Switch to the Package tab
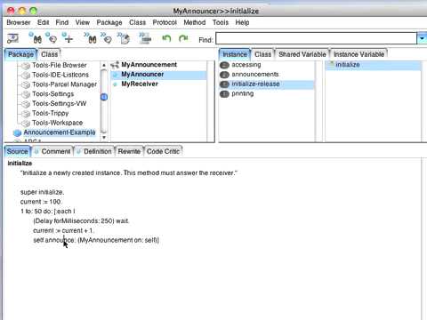Viewport: 427px width, 320px height. [20, 54]
